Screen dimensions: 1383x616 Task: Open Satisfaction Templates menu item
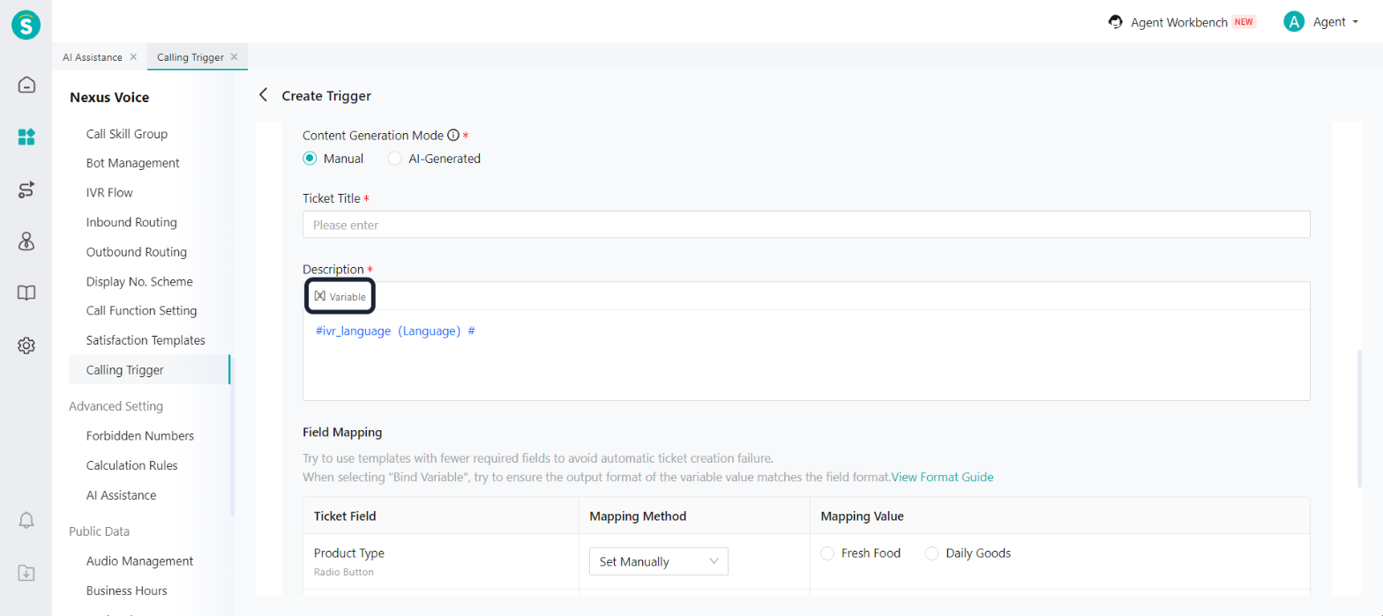[146, 340]
